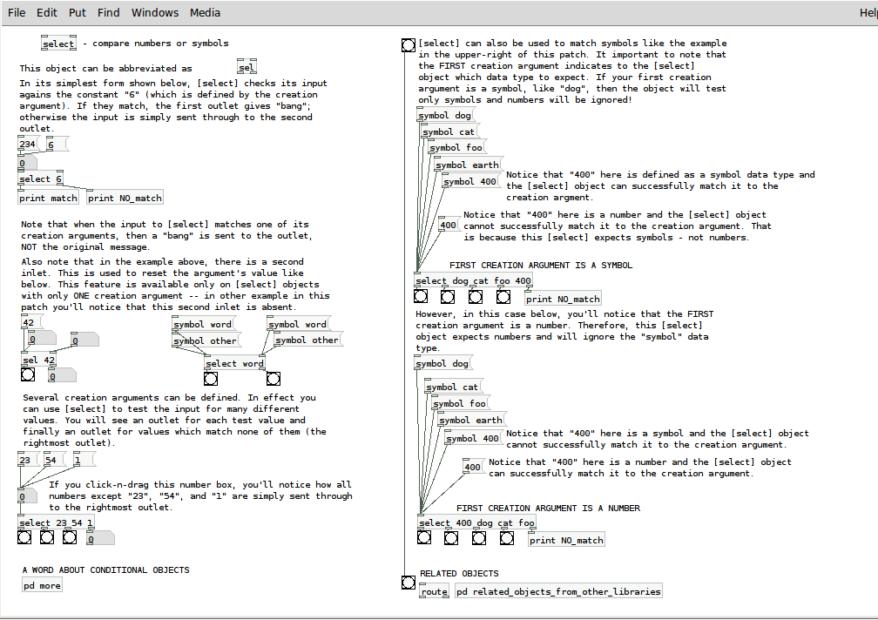878x620 pixels.
Task: Click the foo outlet bang under select dog cat foo 400
Action: [476, 296]
